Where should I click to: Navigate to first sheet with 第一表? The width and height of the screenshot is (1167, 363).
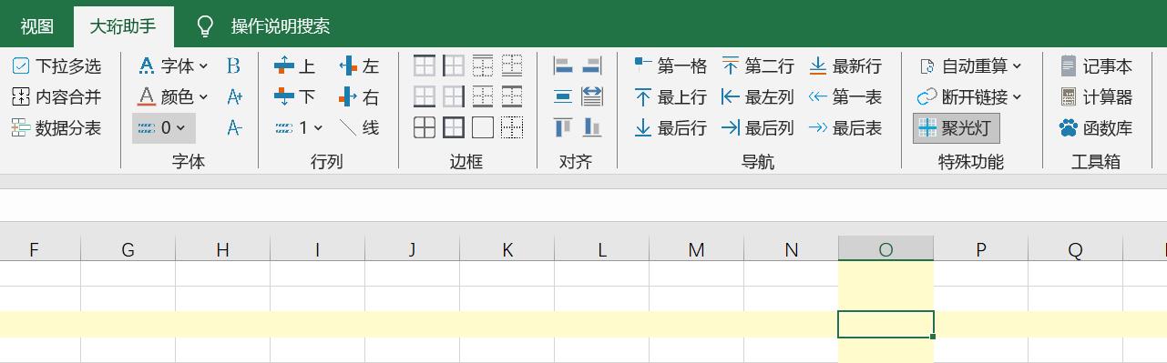[x=845, y=97]
